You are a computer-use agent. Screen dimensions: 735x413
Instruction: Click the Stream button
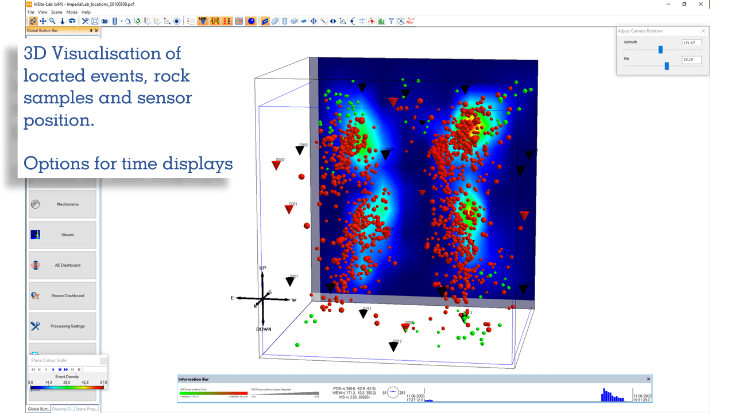click(x=63, y=235)
